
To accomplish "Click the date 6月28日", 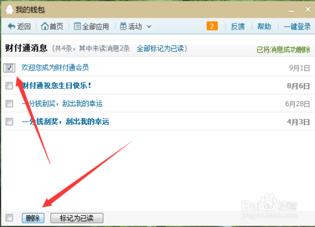I will click(x=297, y=104).
